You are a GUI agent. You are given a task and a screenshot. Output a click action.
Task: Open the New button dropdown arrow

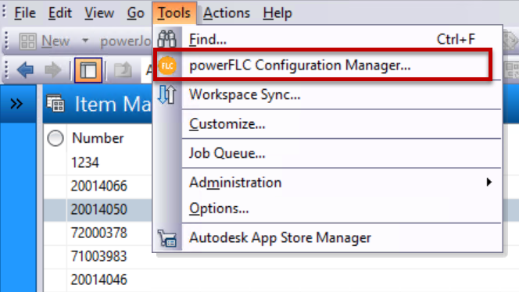tap(85, 41)
